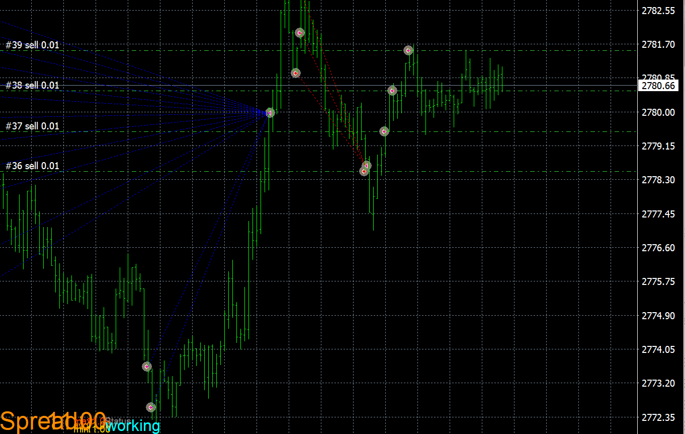
Task: Click the 2781.70 price scale label
Action: point(658,45)
